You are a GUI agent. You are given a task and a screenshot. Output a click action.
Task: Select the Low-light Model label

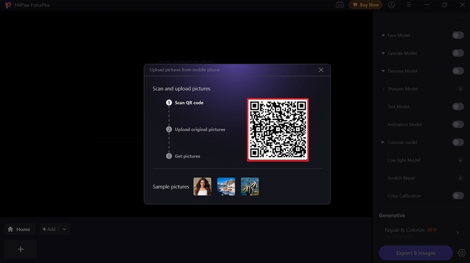[404, 160]
